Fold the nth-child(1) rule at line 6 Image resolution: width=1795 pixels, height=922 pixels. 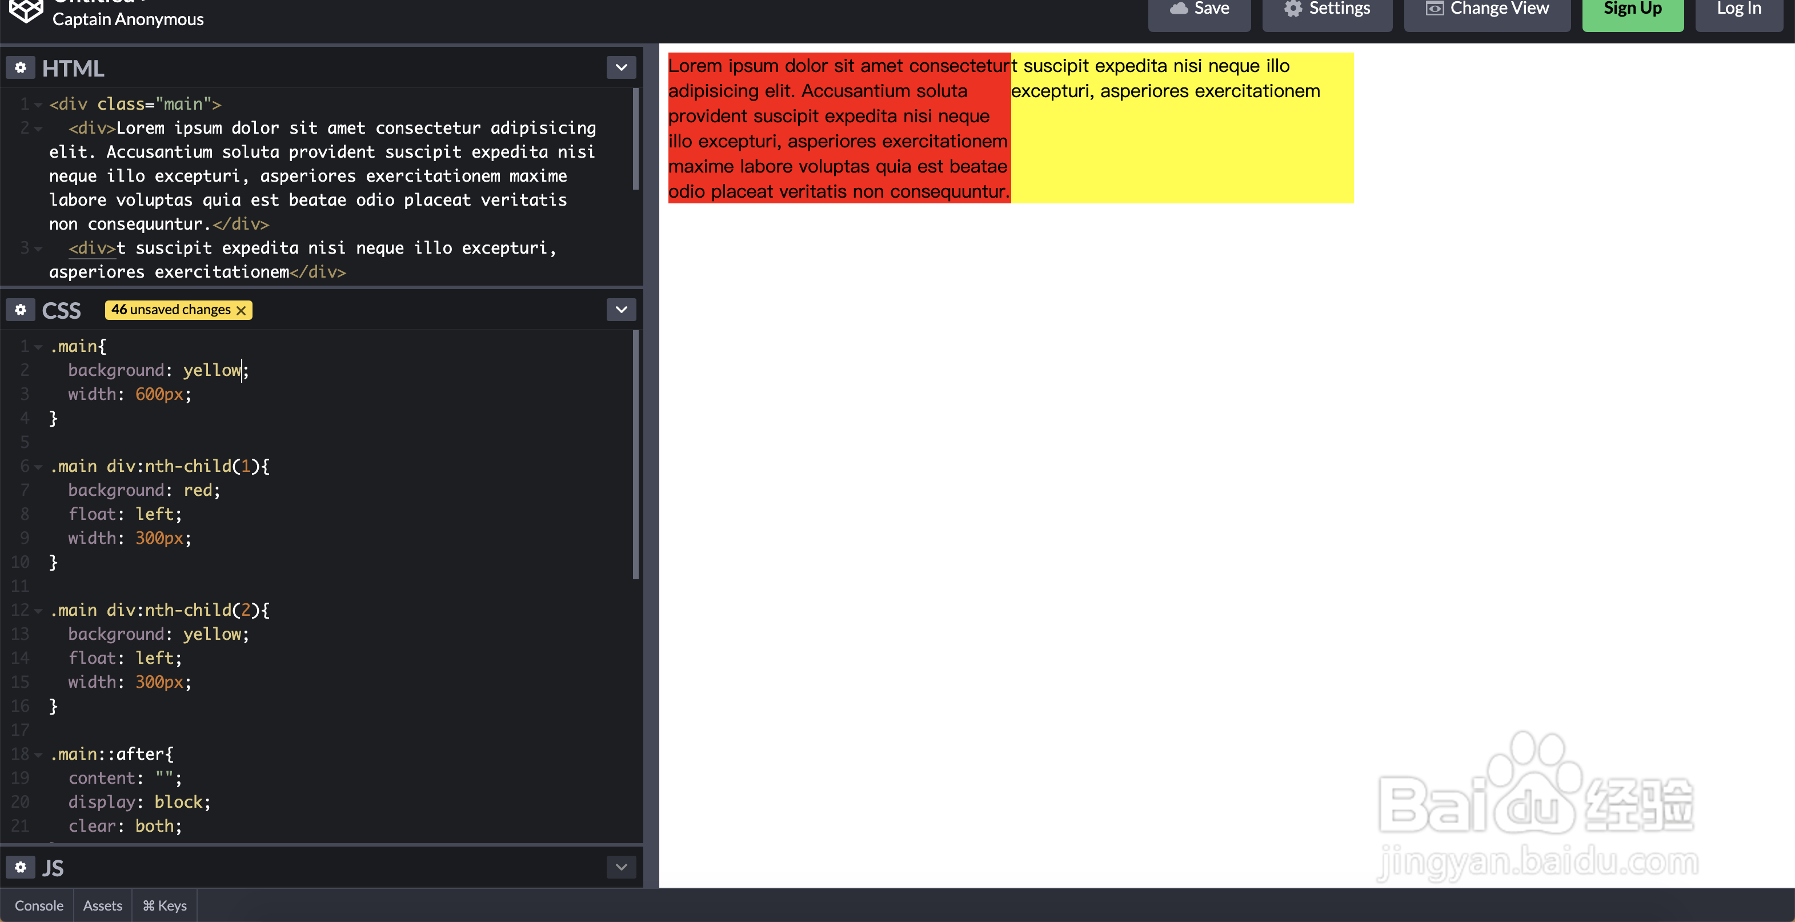point(38,466)
